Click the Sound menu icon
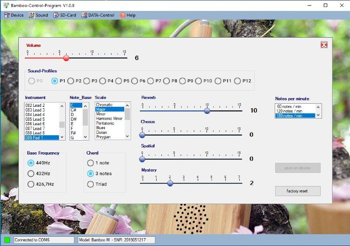Image resolution: width=350 pixels, height=246 pixels. pyautogui.click(x=31, y=15)
